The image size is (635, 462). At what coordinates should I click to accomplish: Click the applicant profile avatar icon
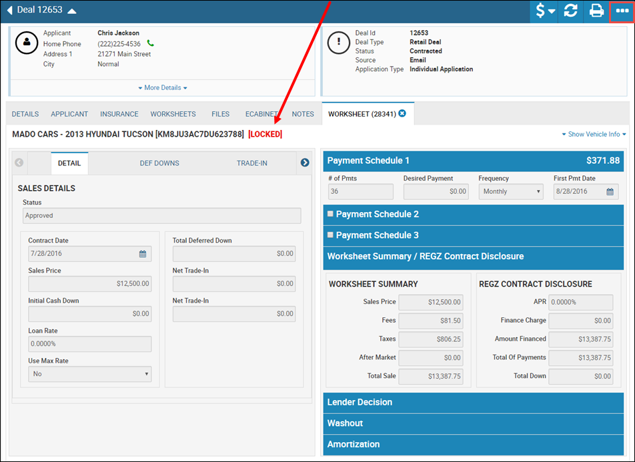click(x=27, y=42)
